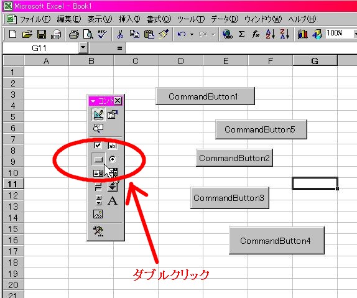The height and width of the screenshot is (298, 357).
Task: Open the 編集(E) menu
Action: [x=69, y=19]
